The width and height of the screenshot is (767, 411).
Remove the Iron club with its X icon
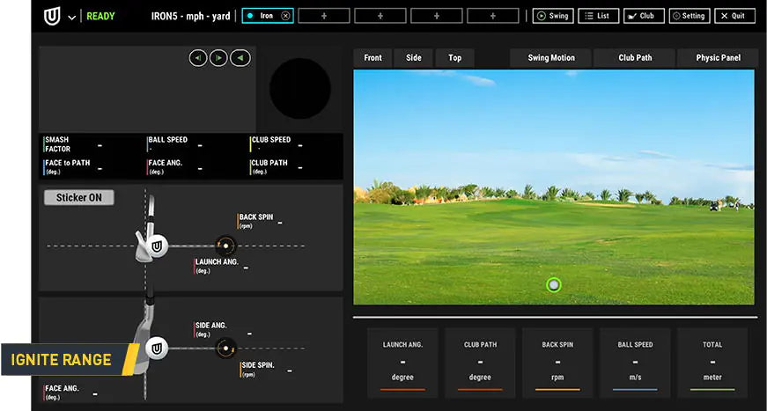(x=284, y=16)
